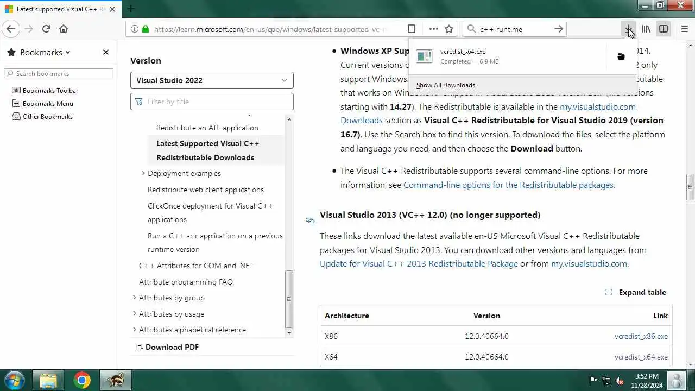This screenshot has width=695, height=391.
Task: Open File Explorer from the taskbar
Action: click(48, 380)
